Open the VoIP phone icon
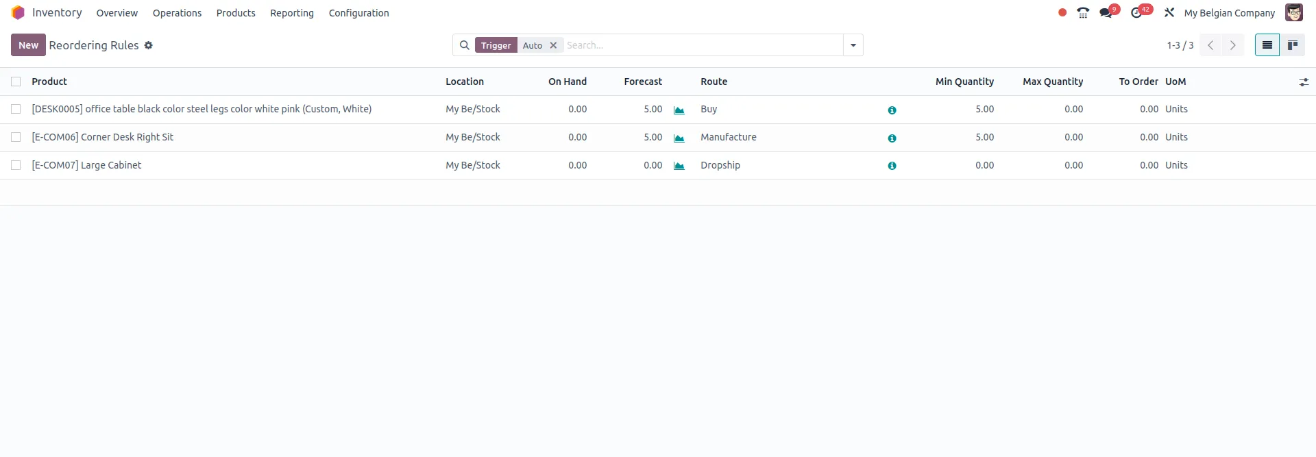1316x457 pixels. pyautogui.click(x=1083, y=12)
